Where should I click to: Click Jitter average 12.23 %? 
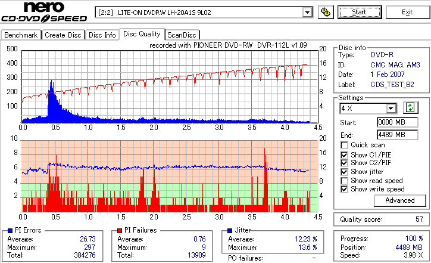(306, 239)
